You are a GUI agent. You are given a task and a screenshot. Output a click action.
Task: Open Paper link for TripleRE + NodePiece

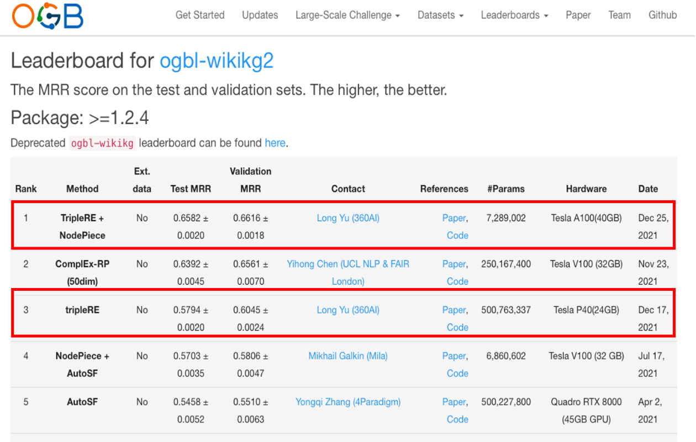(x=454, y=218)
